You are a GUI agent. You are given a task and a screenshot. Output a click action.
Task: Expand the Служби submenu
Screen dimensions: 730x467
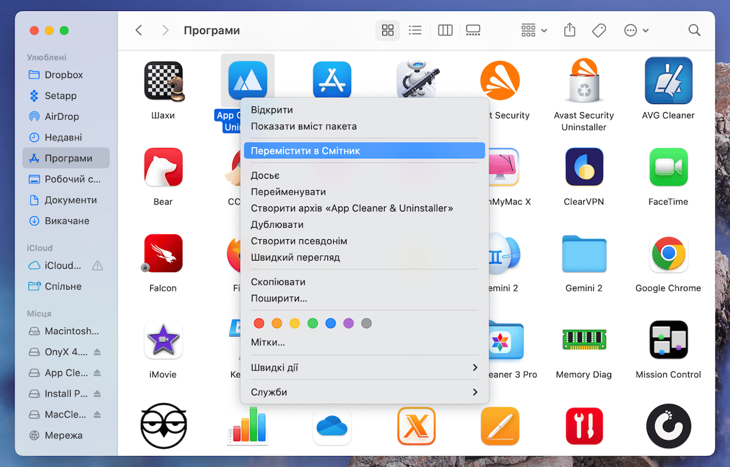(364, 392)
